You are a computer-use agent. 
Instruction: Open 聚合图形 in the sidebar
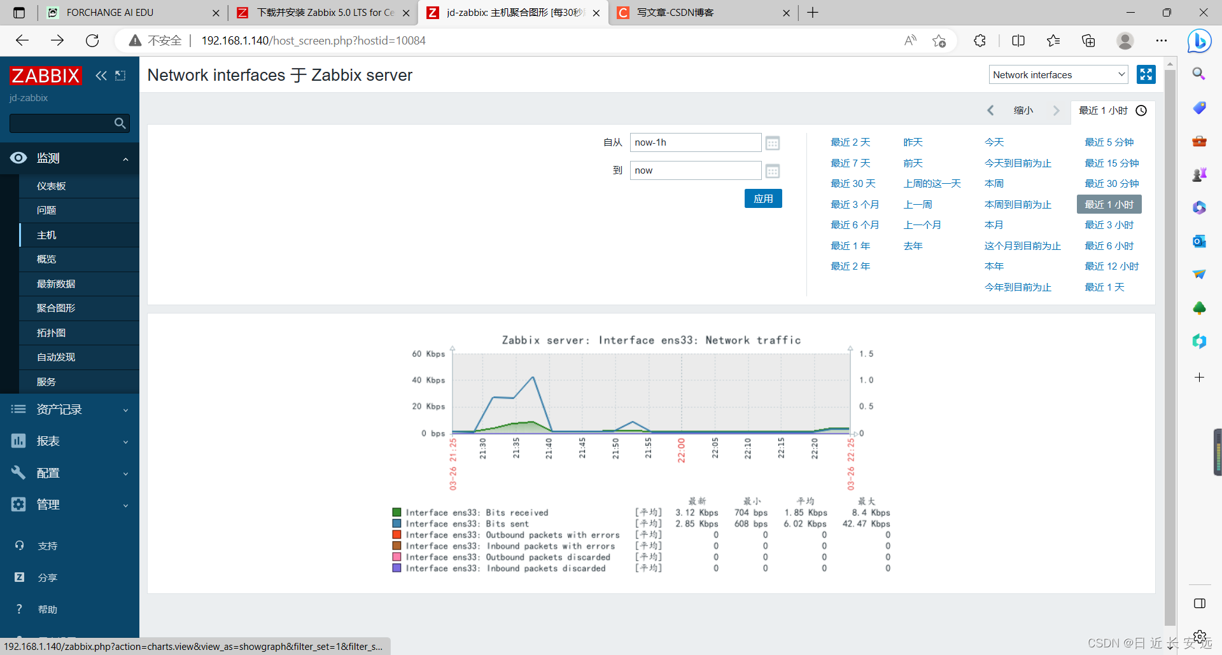80,308
